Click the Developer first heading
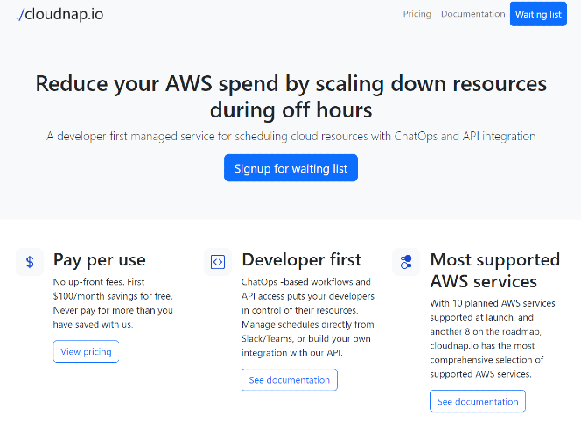This screenshot has height=438, width=581. click(302, 259)
